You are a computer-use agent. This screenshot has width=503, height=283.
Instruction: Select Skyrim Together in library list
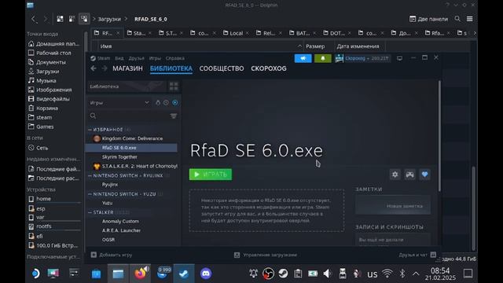tap(131, 157)
